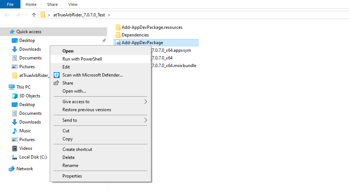Click the folder icon in address bar
The height and width of the screenshot is (191, 349).
[x=43, y=15]
